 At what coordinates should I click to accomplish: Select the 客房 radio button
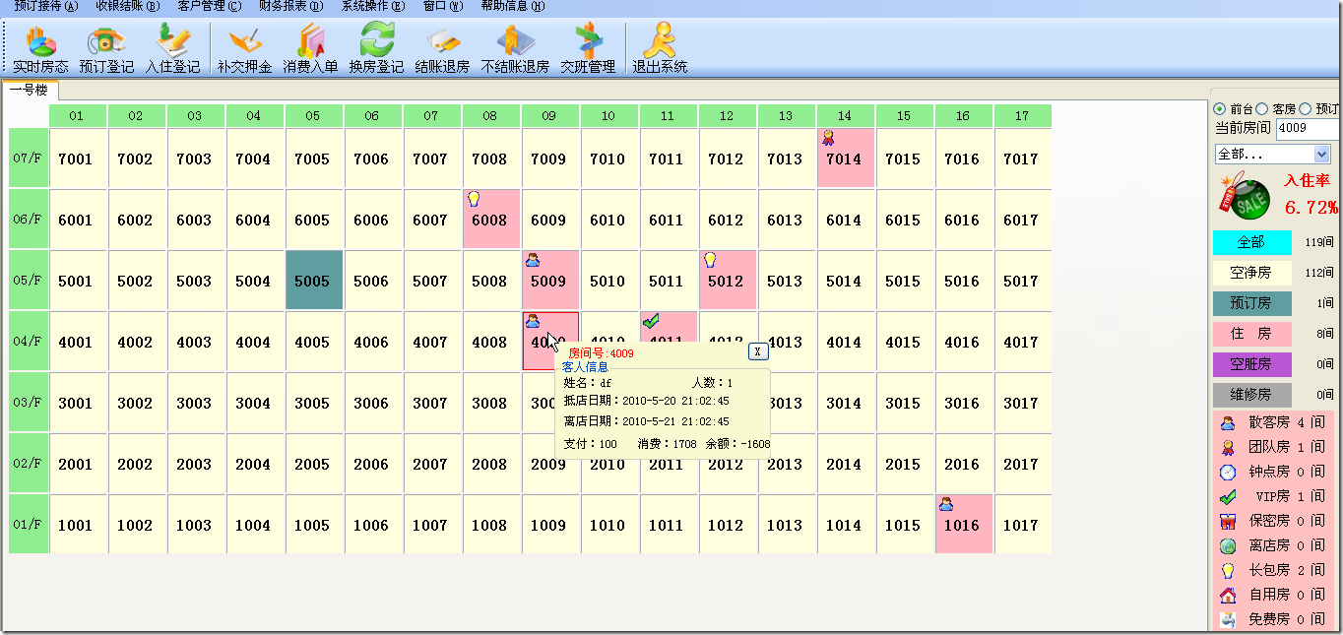tap(1261, 109)
